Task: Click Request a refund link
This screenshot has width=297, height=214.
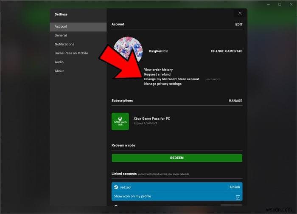Action: pos(157,74)
